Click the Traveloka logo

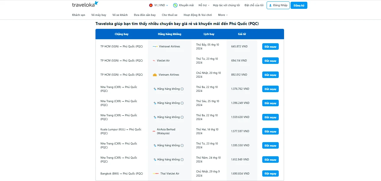pyautogui.click(x=85, y=4)
